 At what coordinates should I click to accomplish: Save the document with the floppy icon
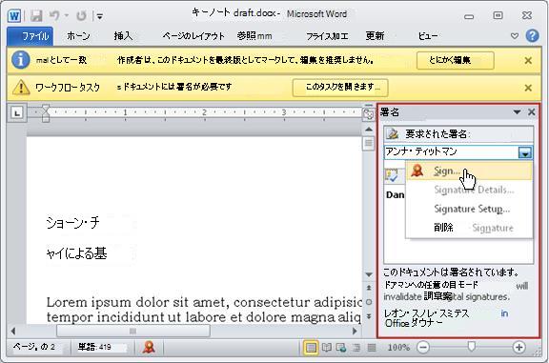coord(36,16)
